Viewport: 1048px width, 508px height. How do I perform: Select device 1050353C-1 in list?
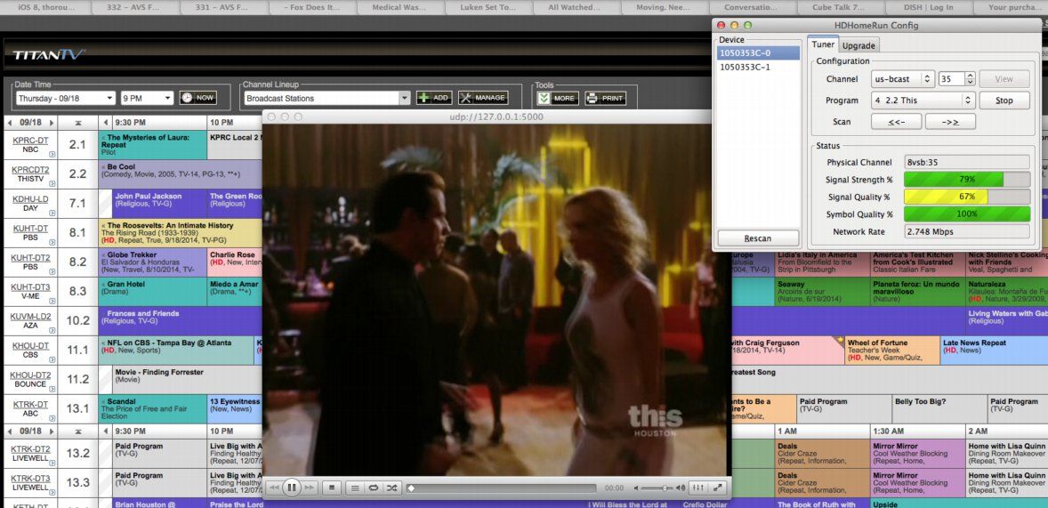tap(746, 68)
